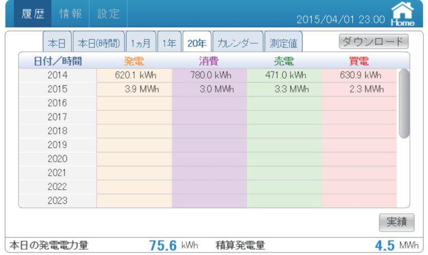Image resolution: width=428 pixels, height=255 pixels.
Task: Click the 日付/時間 column header
Action: tap(57, 61)
